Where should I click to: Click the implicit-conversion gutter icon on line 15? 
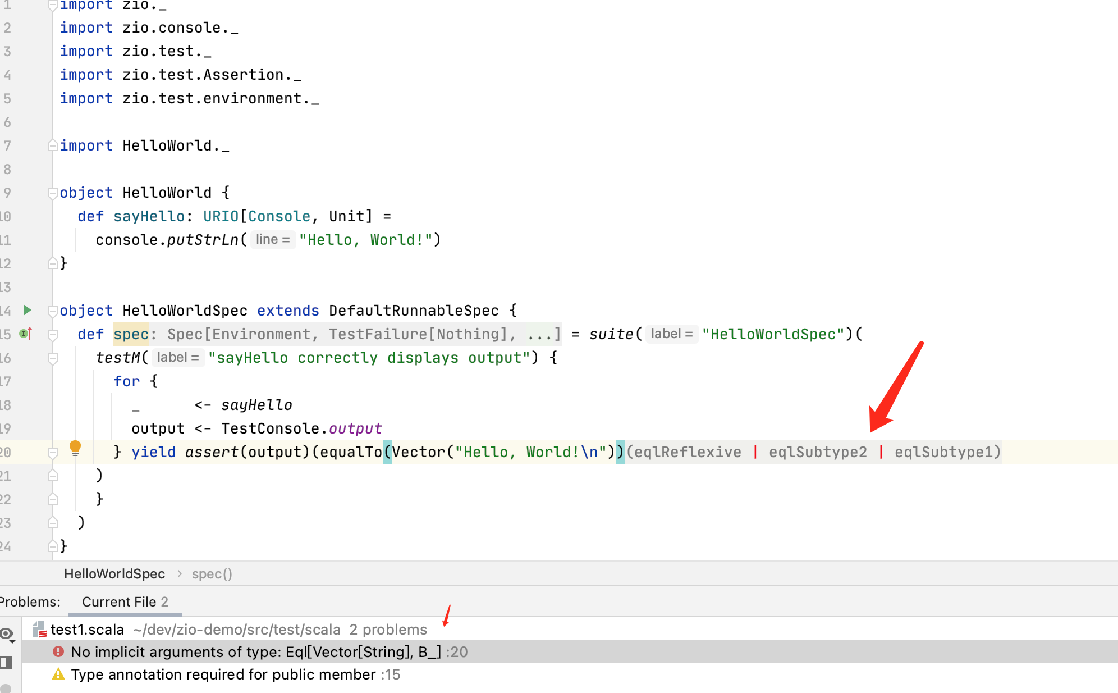(x=24, y=334)
